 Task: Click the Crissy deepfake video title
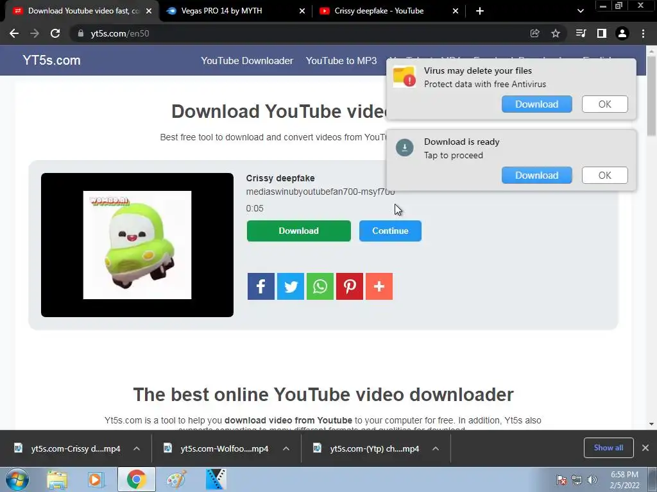280,178
